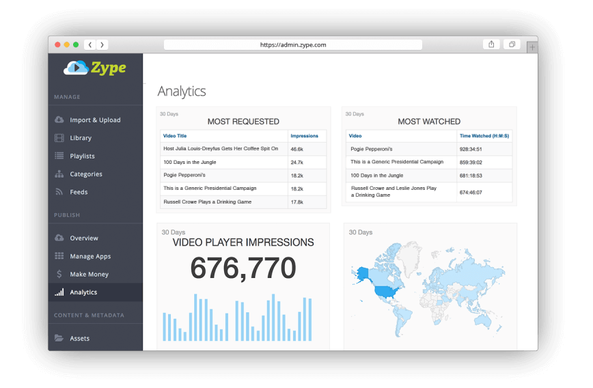Sort by Time Watched column header
593x388 pixels.
pyautogui.click(x=484, y=136)
